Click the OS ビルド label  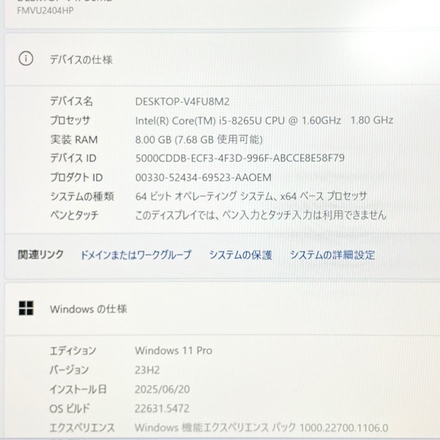point(69,408)
